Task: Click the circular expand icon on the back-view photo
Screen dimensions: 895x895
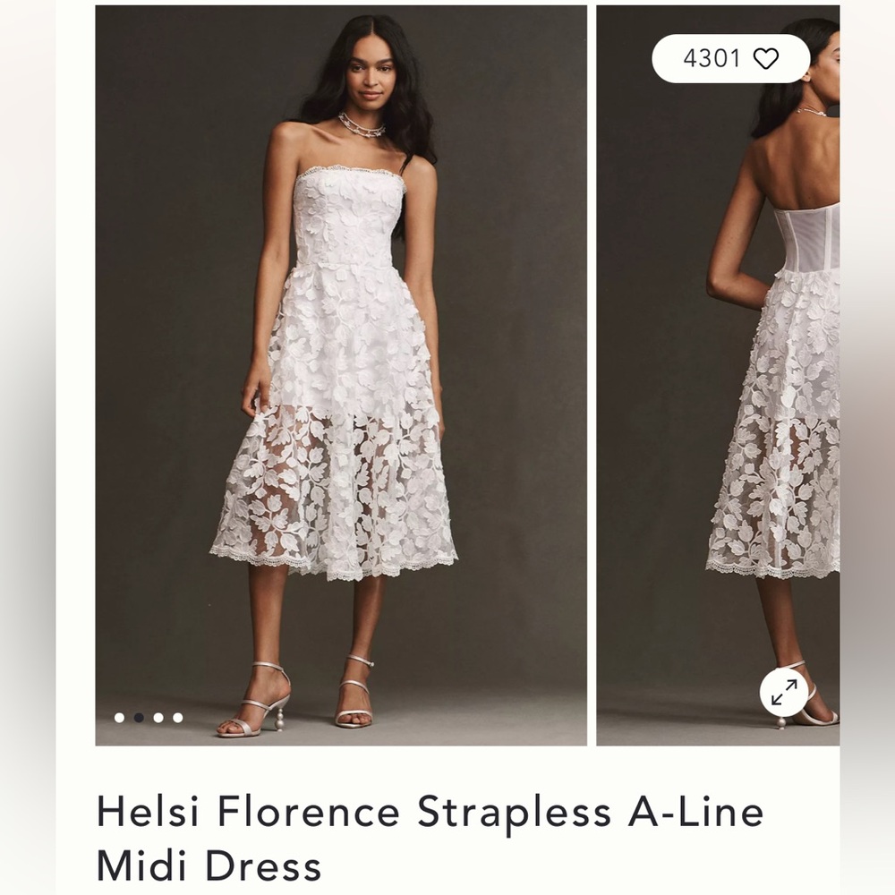Action: (784, 691)
